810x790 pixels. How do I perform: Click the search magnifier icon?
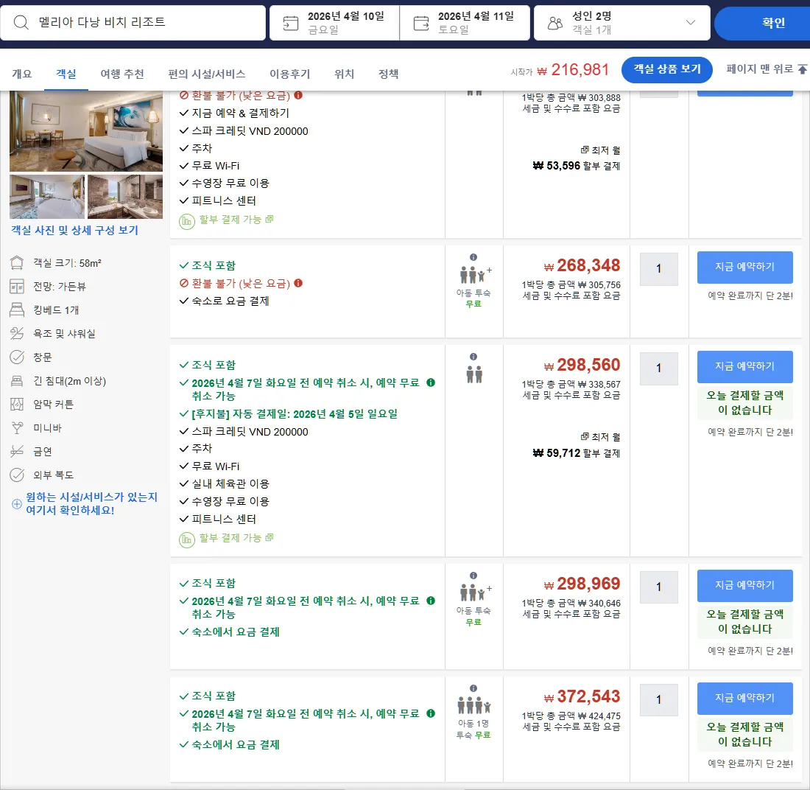click(21, 22)
